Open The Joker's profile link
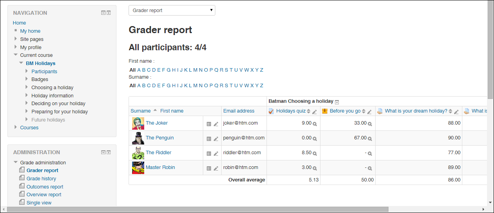The width and height of the screenshot is (494, 213). coord(157,123)
